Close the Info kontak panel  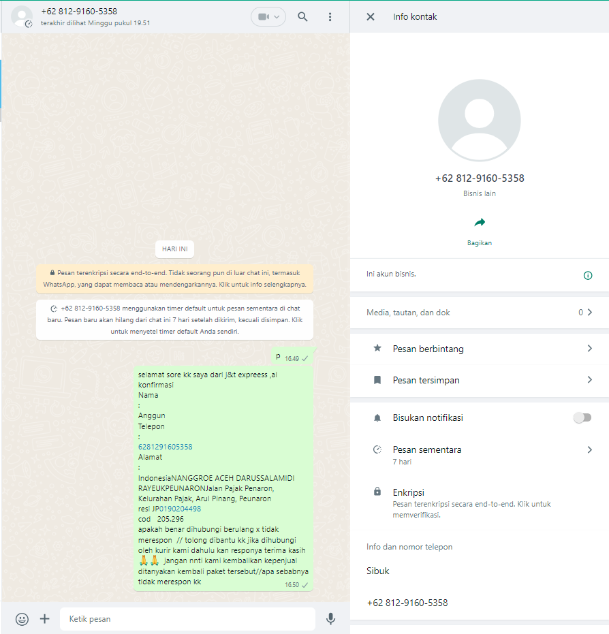371,16
